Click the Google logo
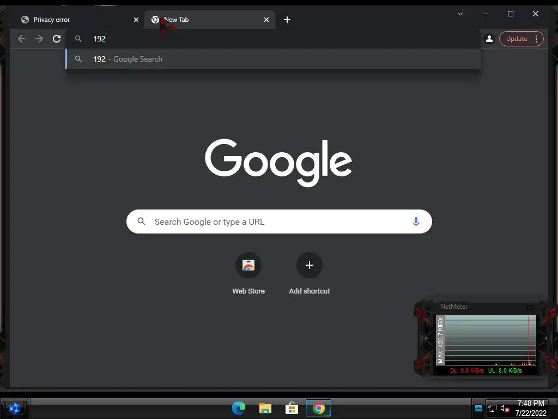Viewport: 558px width, 419px height. coord(278,162)
